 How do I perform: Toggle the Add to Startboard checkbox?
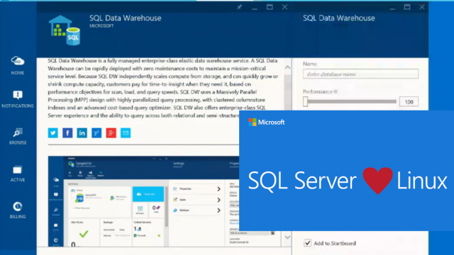[x=307, y=243]
